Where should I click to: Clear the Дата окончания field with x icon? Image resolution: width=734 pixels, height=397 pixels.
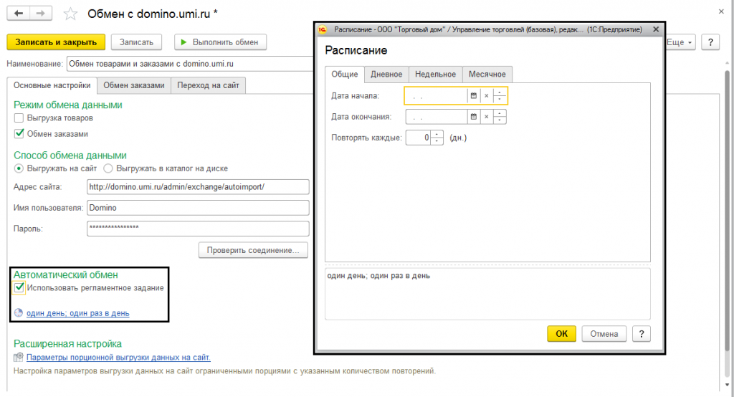coord(487,117)
